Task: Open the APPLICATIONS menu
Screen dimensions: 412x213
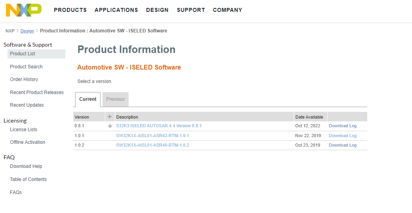Action: coord(116,10)
